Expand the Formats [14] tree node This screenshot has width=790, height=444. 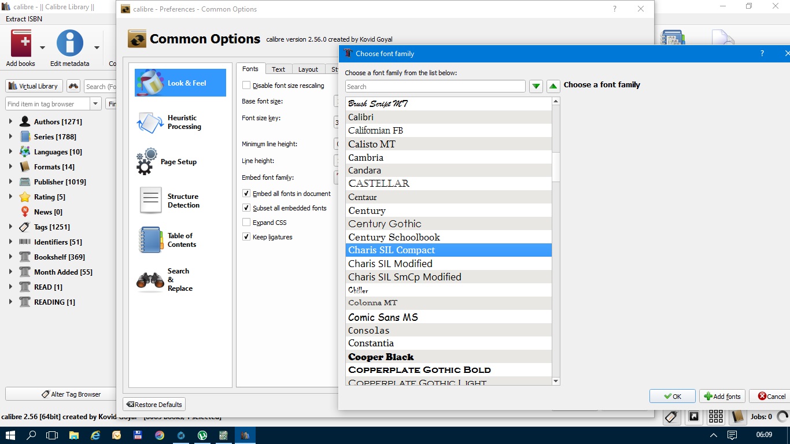(x=10, y=166)
